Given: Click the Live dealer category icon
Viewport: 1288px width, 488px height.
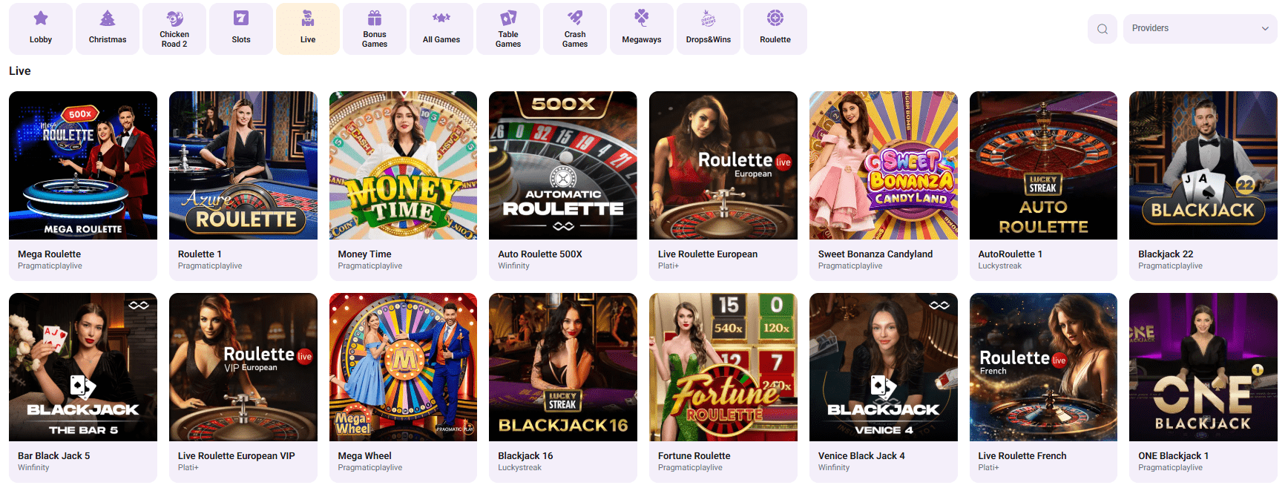Looking at the screenshot, I should pos(308,18).
